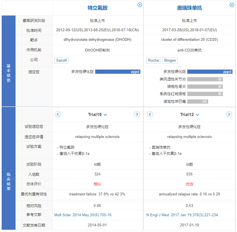Open the Trial15 dropdown selector
Image resolution: width=237 pixels, height=232 pixels.
97,115
